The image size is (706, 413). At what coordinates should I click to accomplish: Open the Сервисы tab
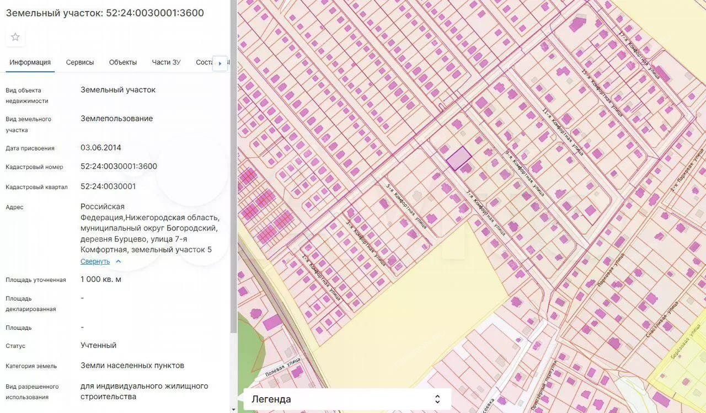[x=80, y=62]
